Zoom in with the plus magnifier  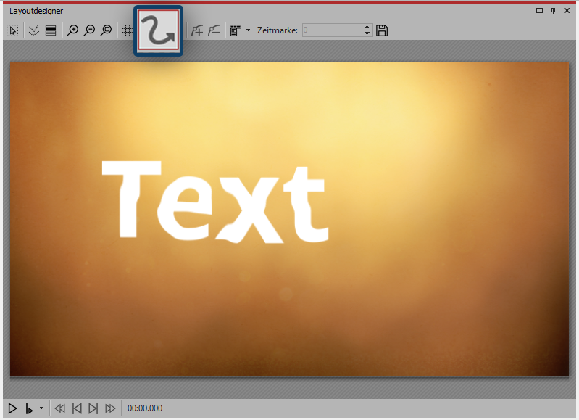(72, 30)
